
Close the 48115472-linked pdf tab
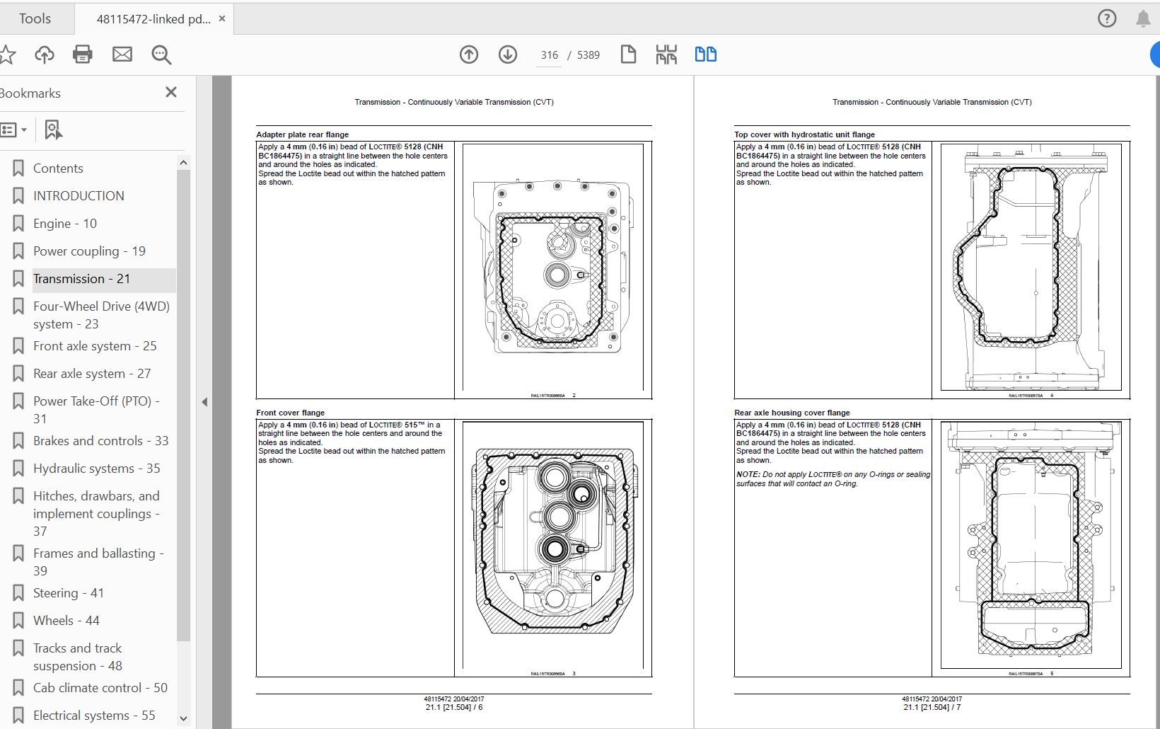click(221, 19)
